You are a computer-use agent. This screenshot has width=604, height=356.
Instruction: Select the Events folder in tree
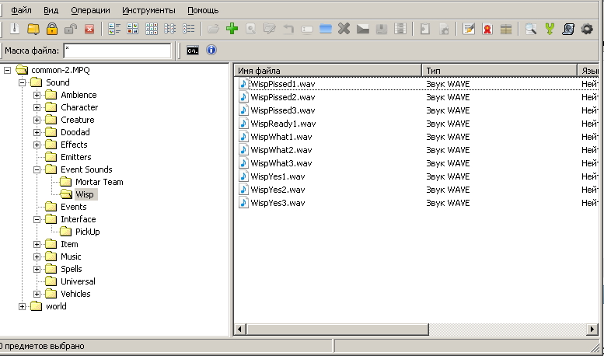click(x=74, y=207)
